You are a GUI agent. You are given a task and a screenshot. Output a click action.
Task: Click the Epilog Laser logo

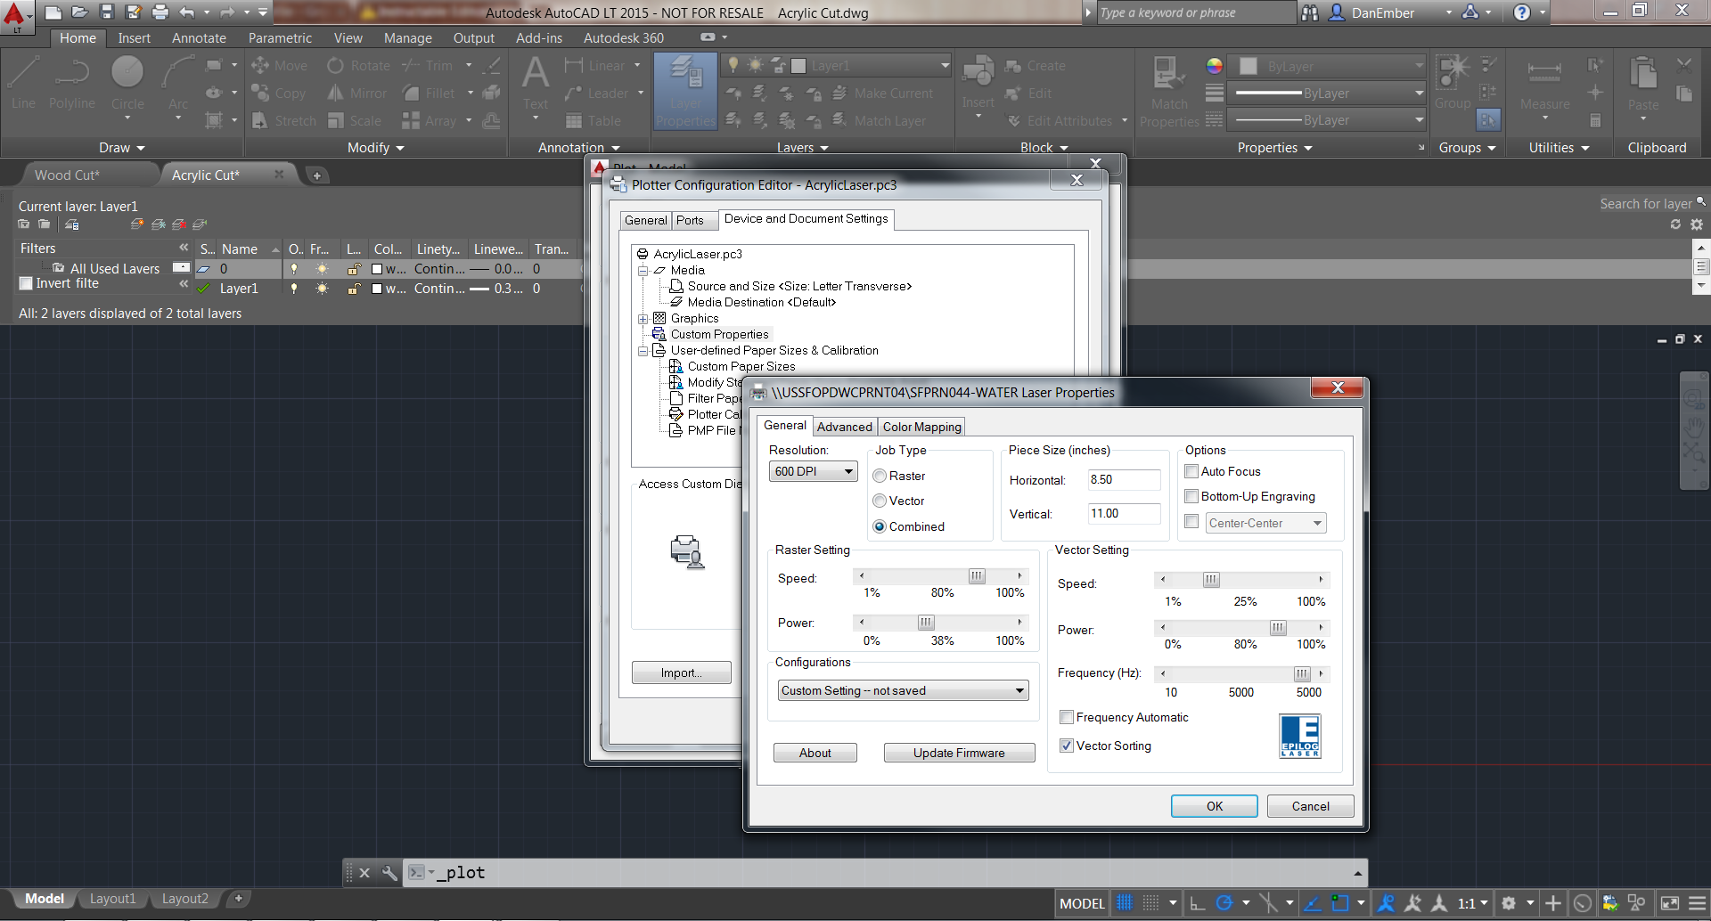(1299, 736)
